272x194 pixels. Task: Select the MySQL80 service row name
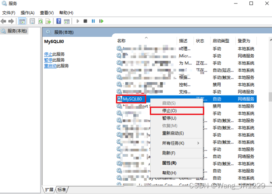click(x=132, y=99)
